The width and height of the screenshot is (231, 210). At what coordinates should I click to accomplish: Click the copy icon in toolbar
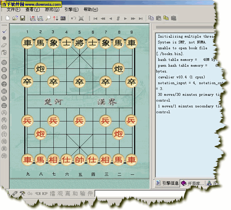point(151,18)
